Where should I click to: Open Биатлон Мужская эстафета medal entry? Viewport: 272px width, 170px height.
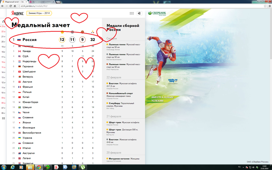coord(122,86)
